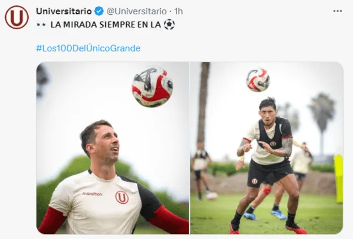Click the soccer ball in the left photo
353x239 pixels.
pyautogui.click(x=152, y=86)
